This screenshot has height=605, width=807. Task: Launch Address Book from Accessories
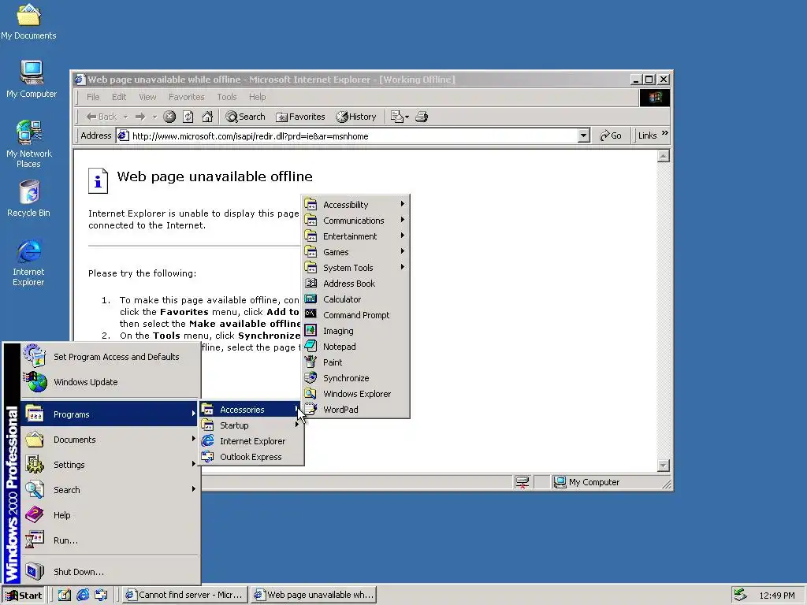tap(355, 284)
